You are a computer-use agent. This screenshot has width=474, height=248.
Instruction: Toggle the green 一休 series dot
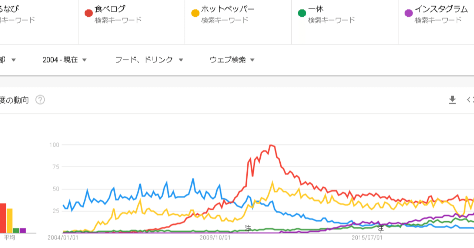[x=301, y=12]
